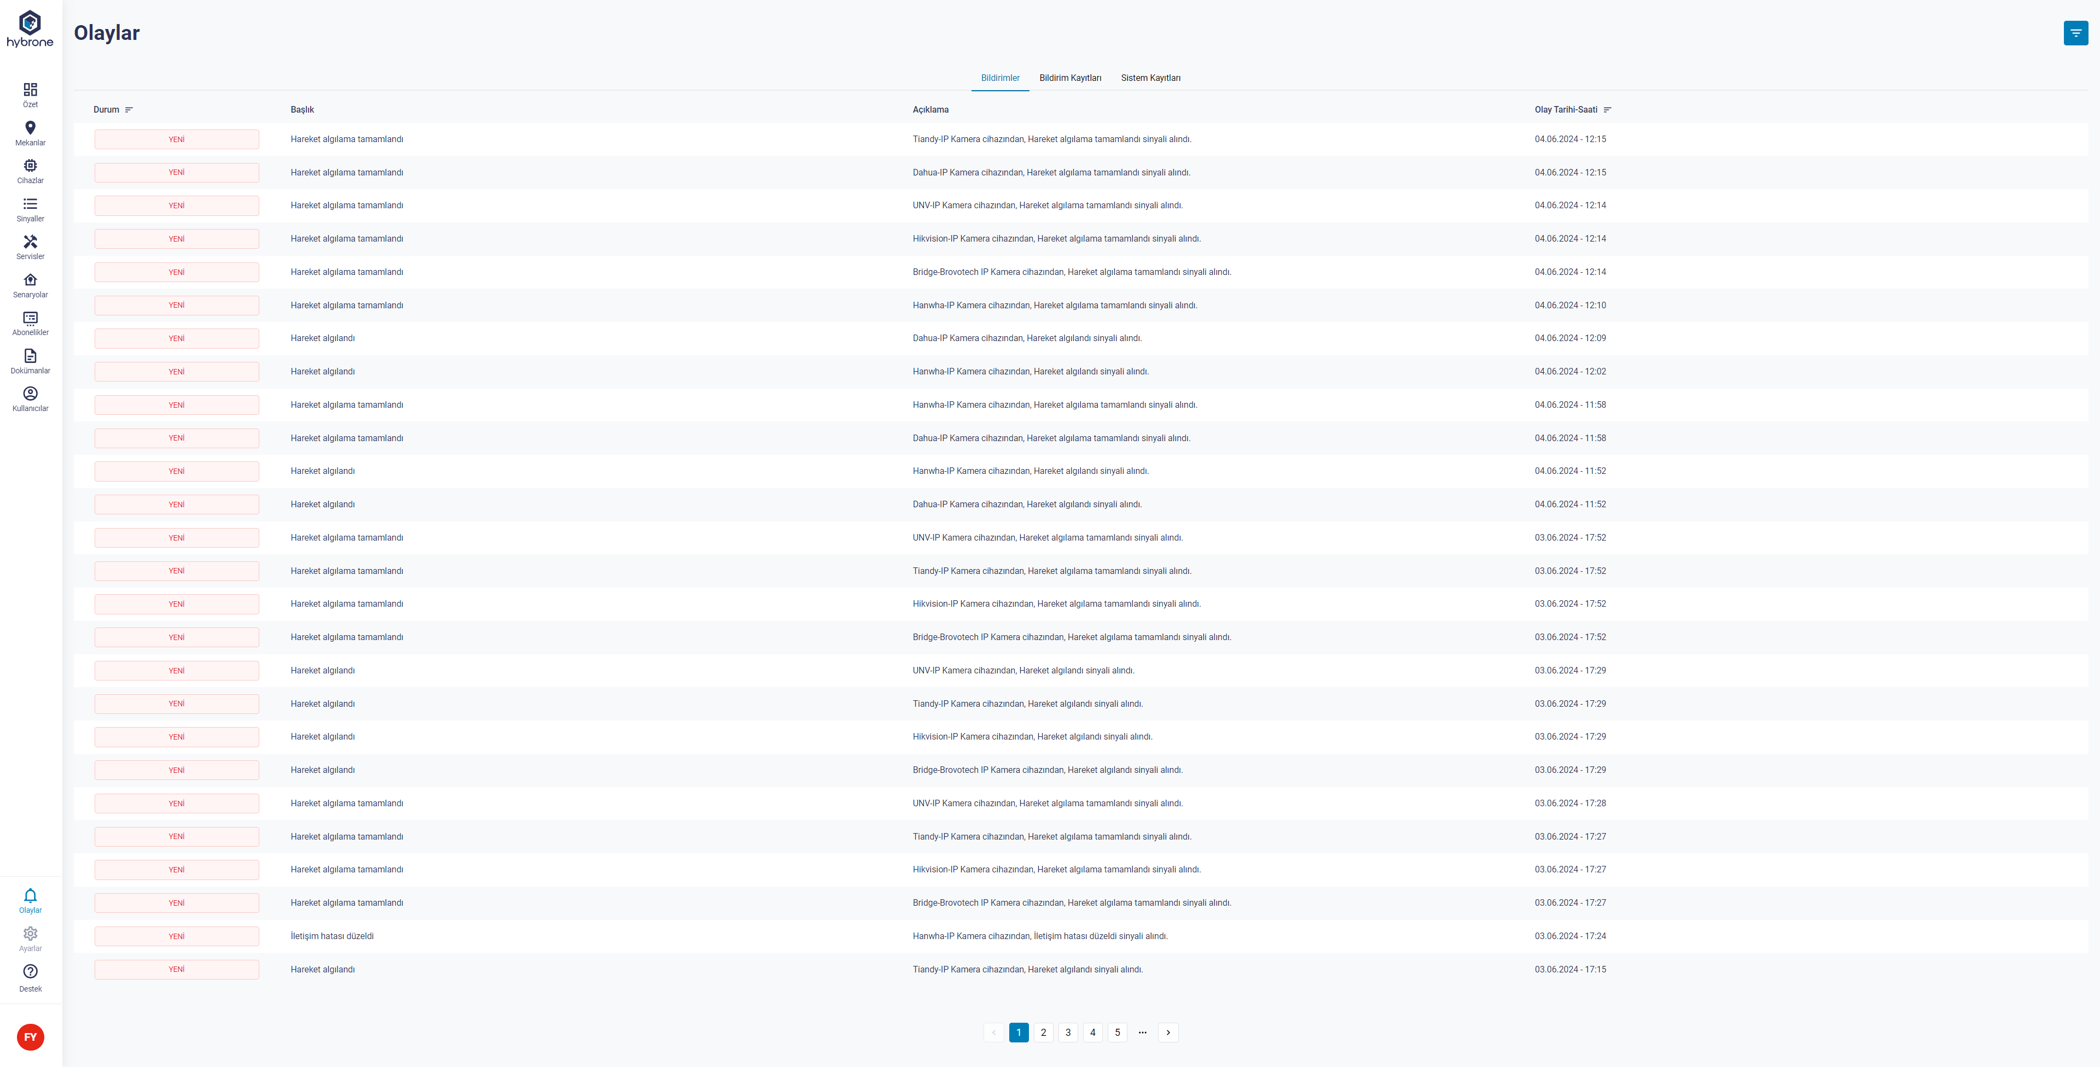Screen dimensions: 2100x1067
Task: Open the FY user avatar menu
Action: coord(30,1037)
